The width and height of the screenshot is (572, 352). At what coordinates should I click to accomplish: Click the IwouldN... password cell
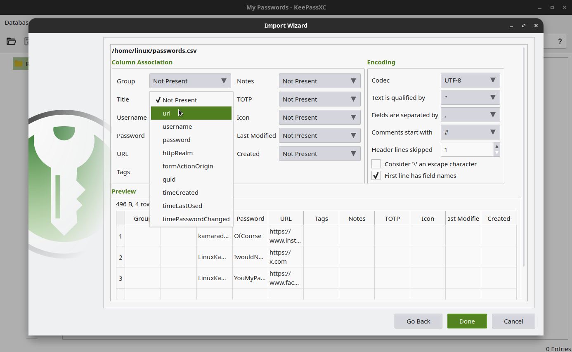click(x=250, y=257)
